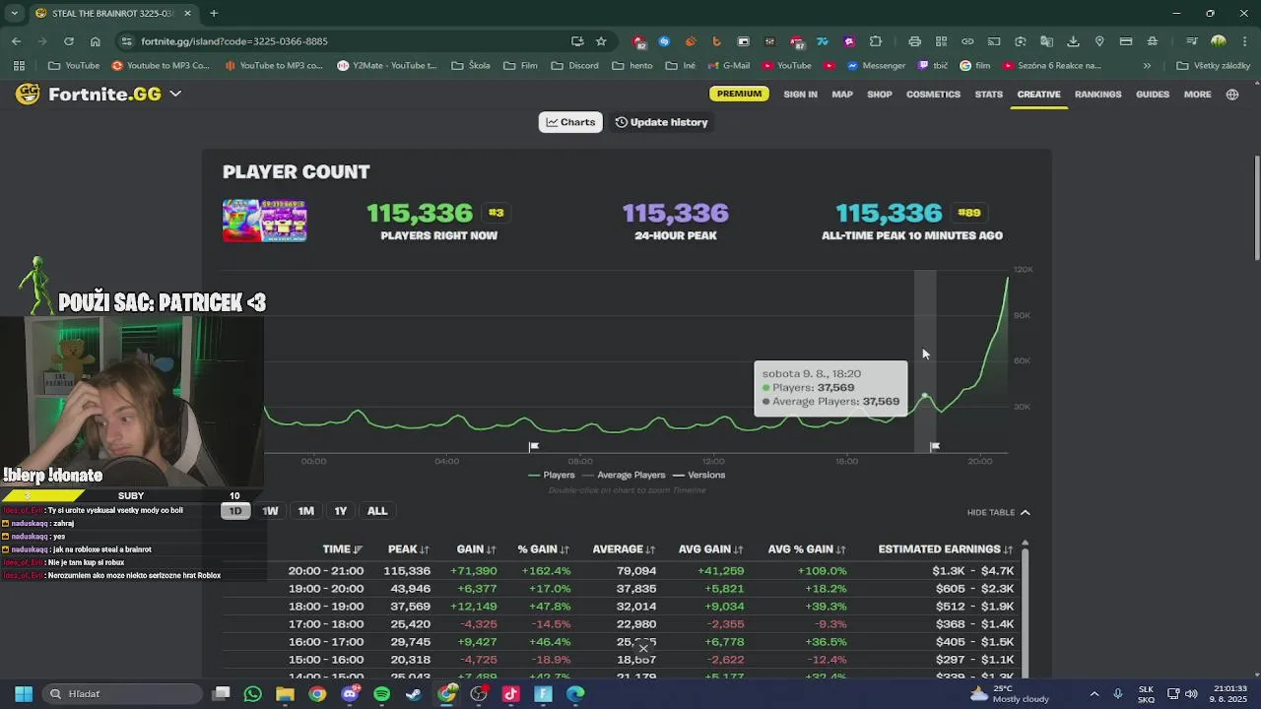Open the Discord bookmarks folder

tap(574, 66)
